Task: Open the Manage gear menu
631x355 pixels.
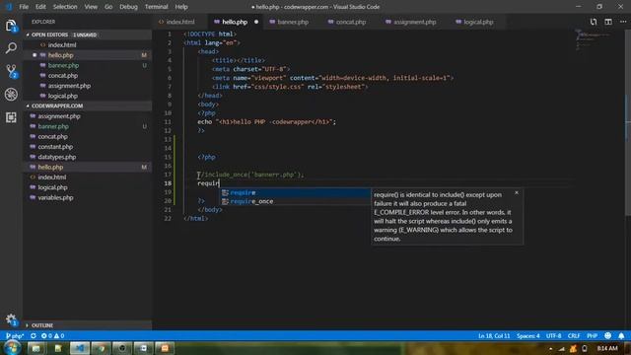Action: click(11, 319)
